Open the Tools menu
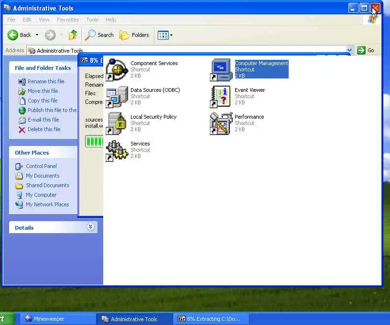 pyautogui.click(x=92, y=20)
